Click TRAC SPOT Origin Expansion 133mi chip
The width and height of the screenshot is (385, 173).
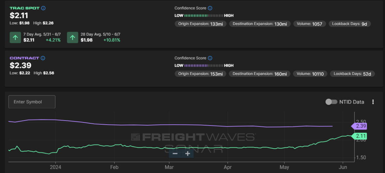coord(200,24)
